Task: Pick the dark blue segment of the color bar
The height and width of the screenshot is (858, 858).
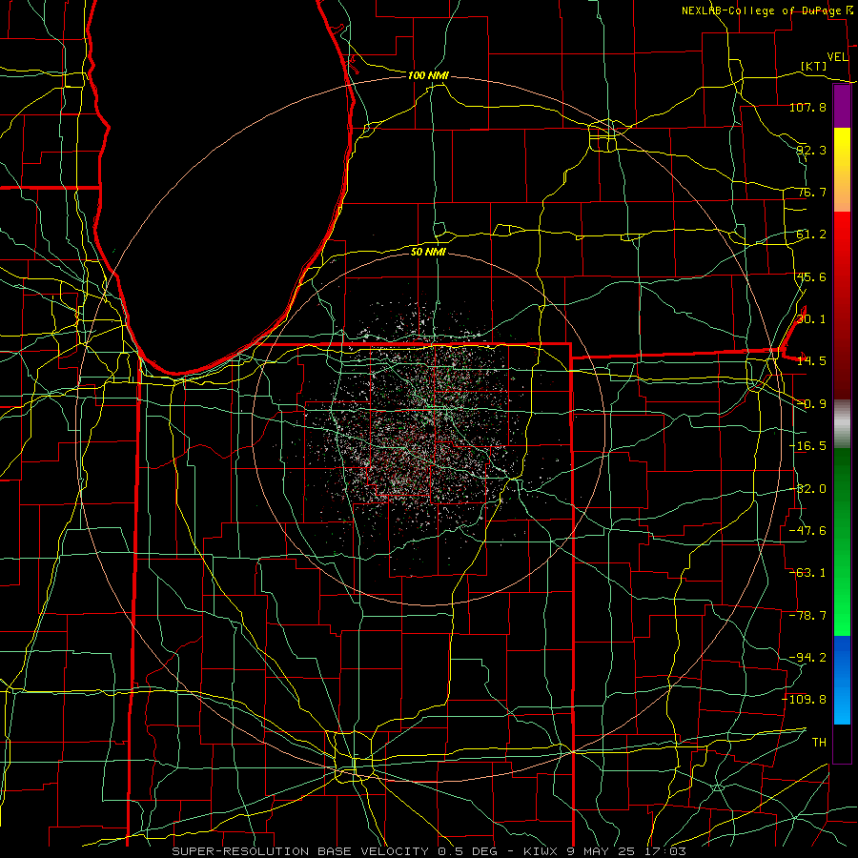Action: (842, 657)
